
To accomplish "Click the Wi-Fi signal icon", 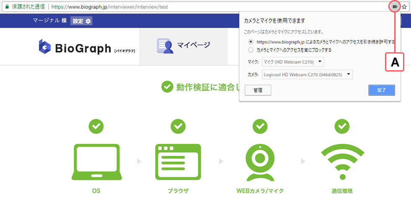I will click(x=342, y=162).
